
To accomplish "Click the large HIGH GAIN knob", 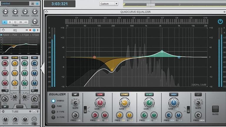I will 174,103.
